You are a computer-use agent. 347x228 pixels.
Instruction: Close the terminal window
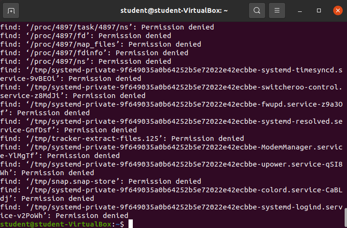[x=336, y=10]
